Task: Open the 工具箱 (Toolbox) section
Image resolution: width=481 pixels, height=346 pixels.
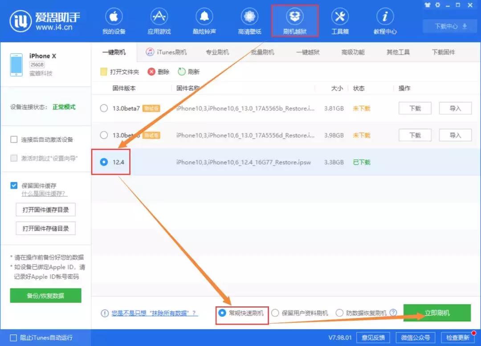Action: click(340, 20)
